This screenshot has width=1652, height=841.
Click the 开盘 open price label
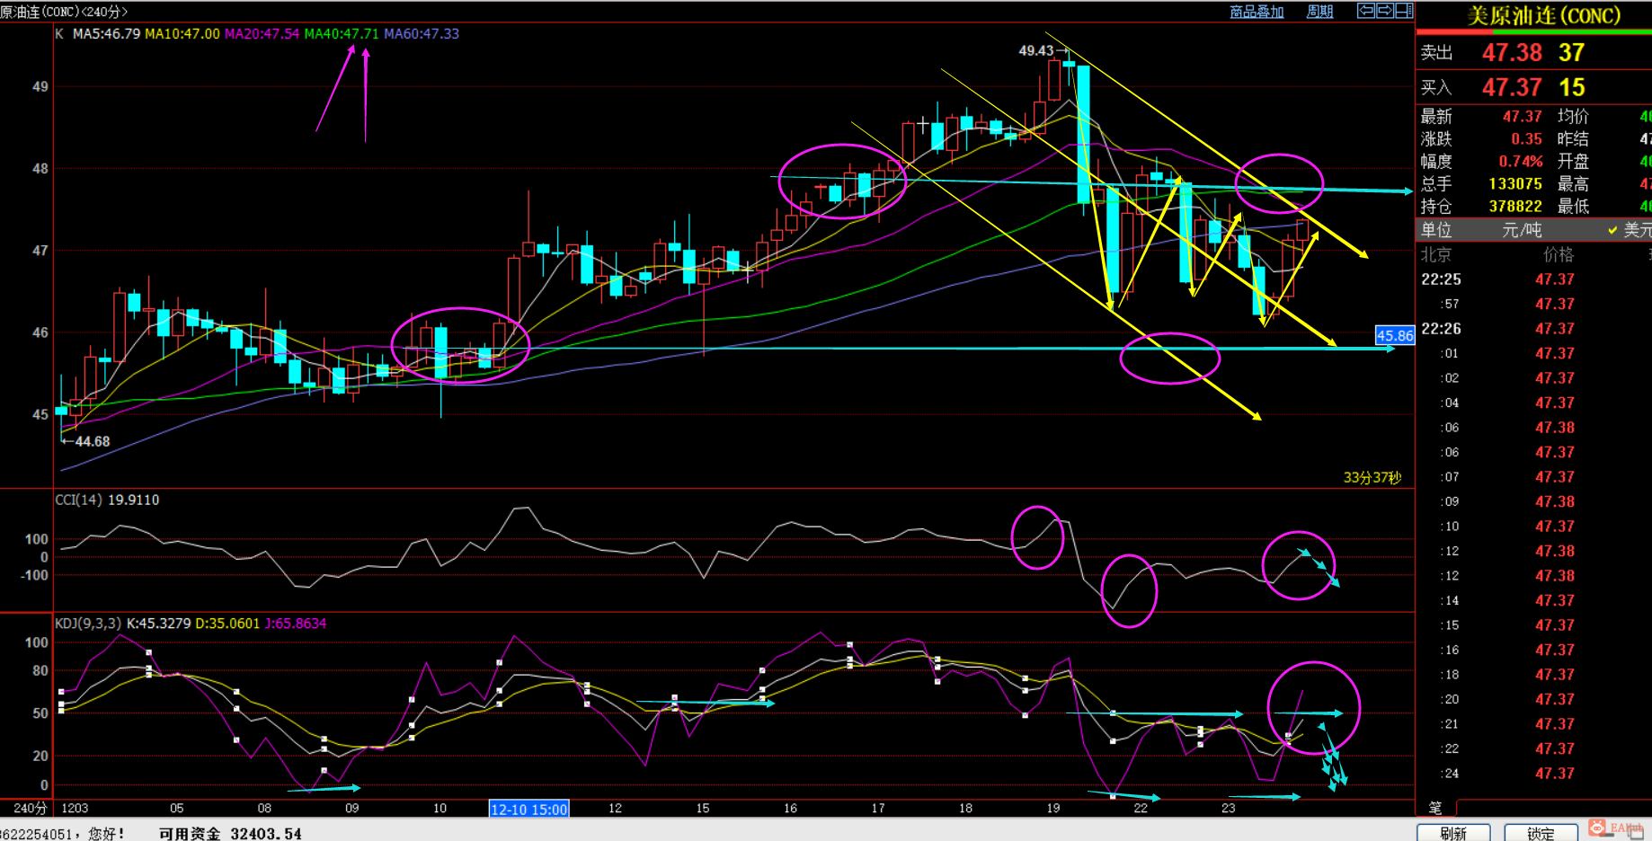pos(1573,162)
